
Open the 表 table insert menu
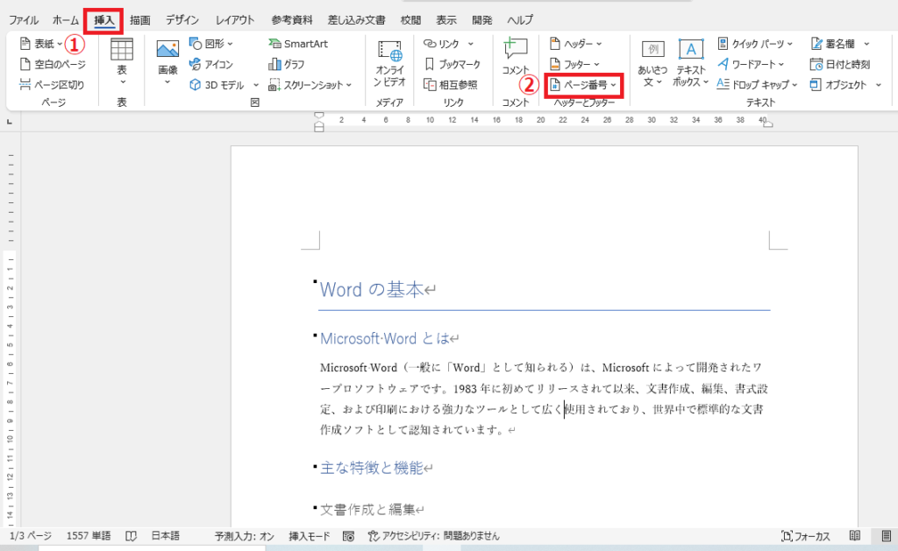pos(122,62)
